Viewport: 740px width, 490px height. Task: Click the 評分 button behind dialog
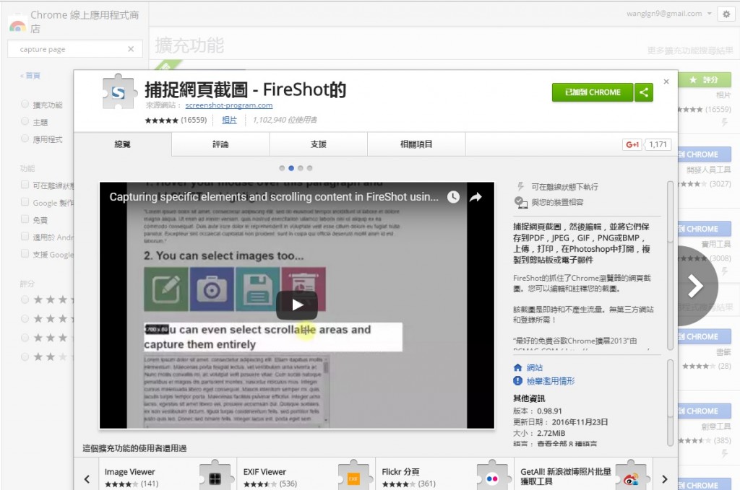point(705,79)
